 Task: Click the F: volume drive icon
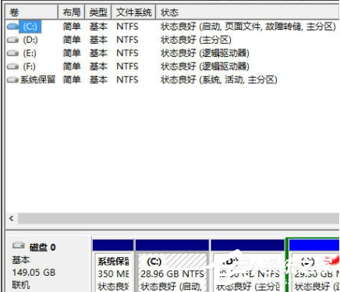tap(12, 66)
